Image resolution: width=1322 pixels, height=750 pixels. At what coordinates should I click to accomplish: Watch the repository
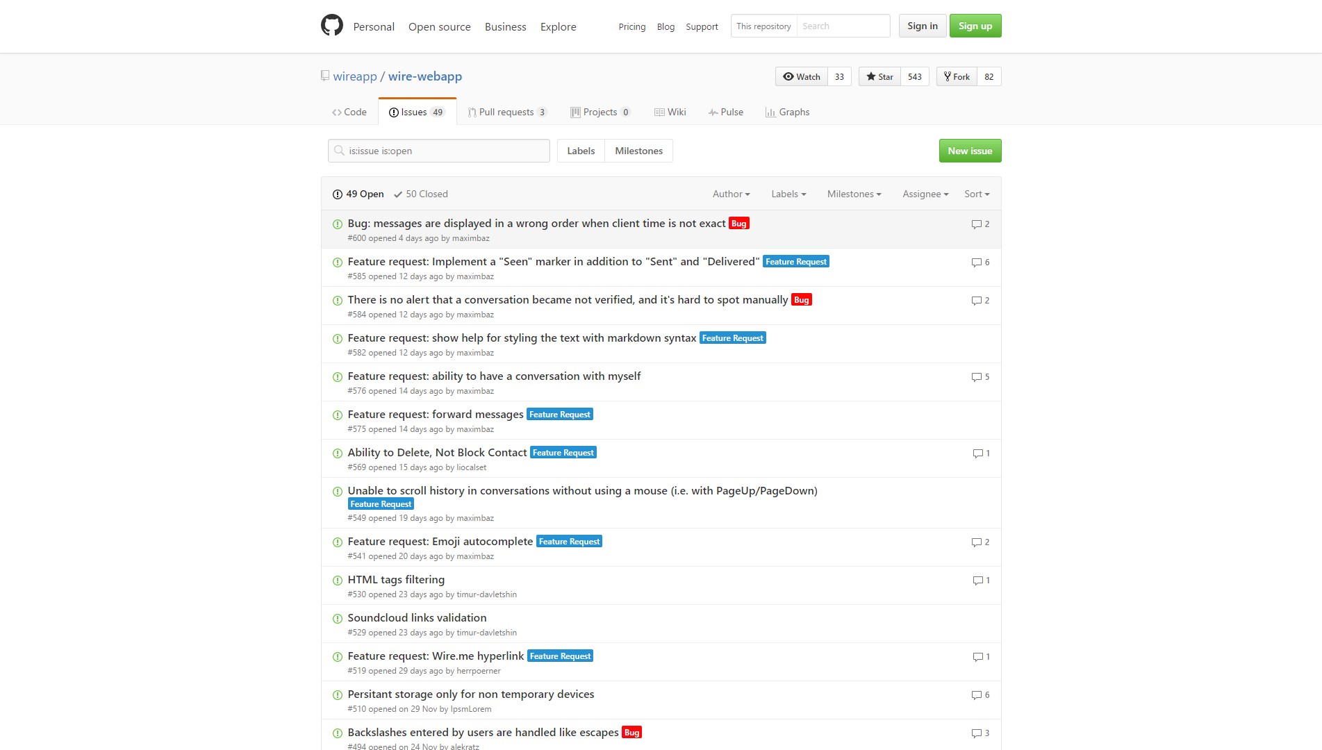(x=802, y=76)
